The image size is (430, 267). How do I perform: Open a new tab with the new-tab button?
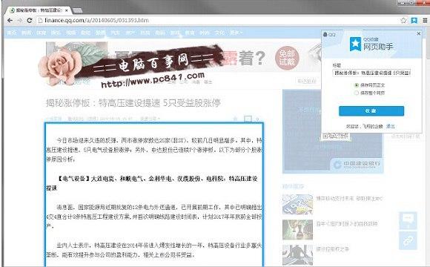tap(78, 10)
